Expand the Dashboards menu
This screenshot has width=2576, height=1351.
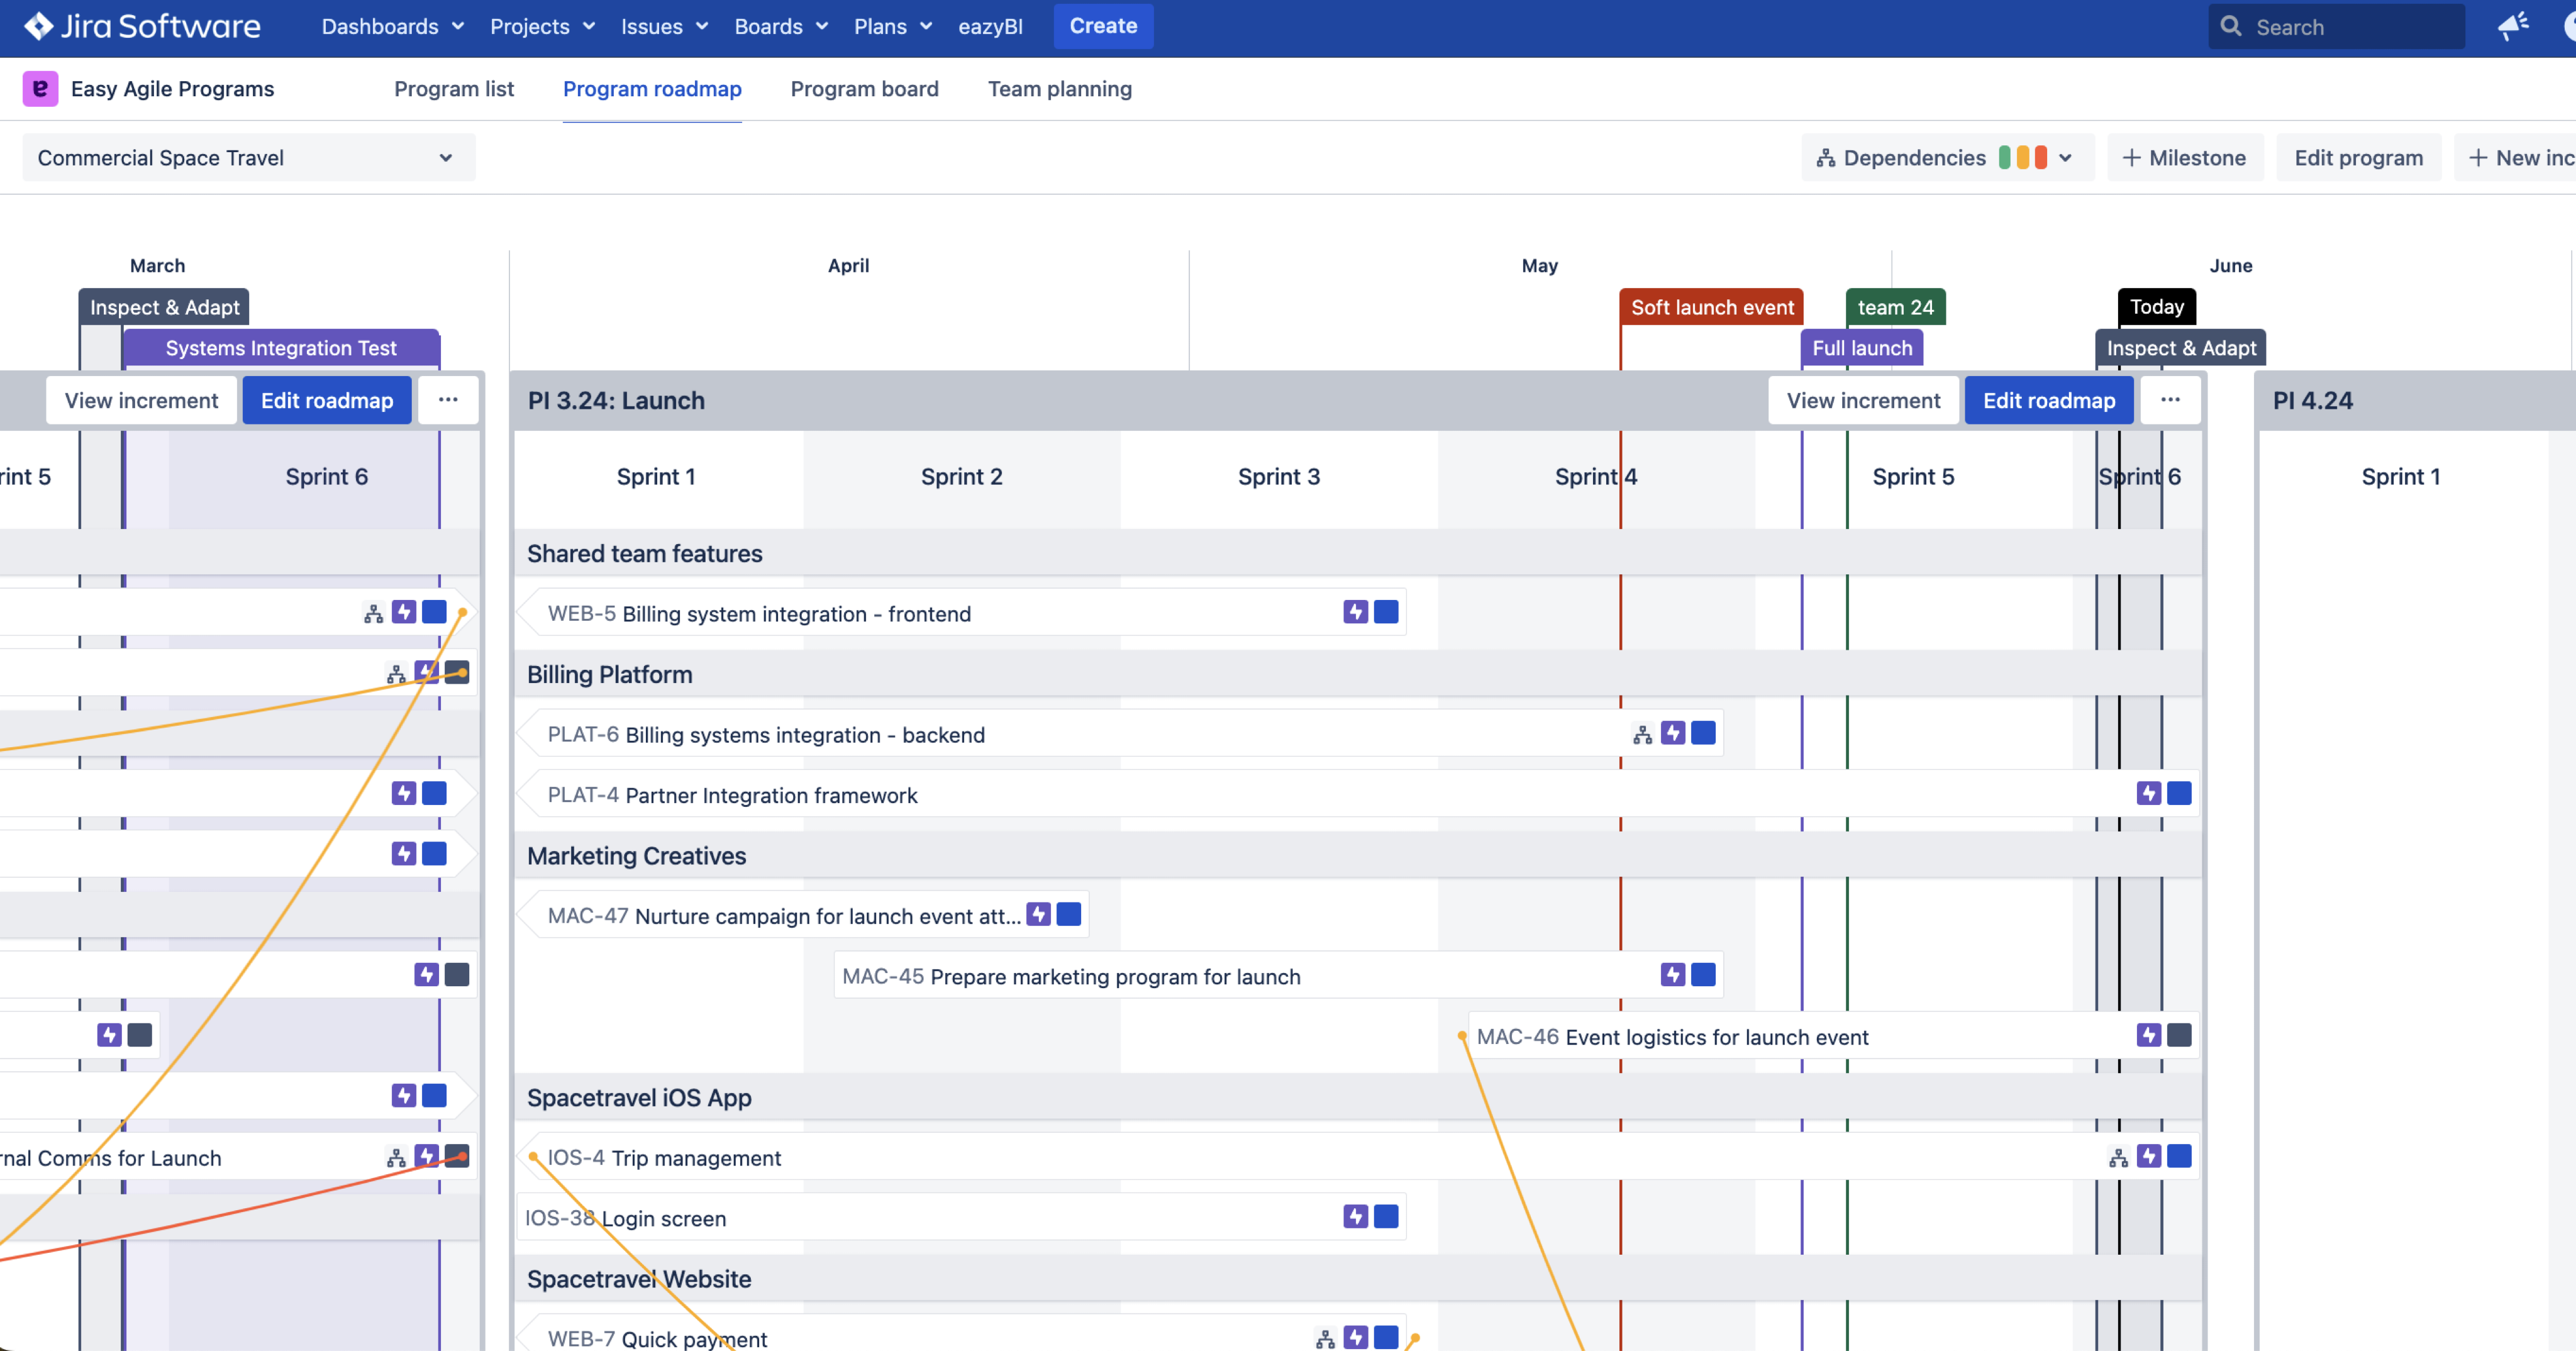(393, 26)
